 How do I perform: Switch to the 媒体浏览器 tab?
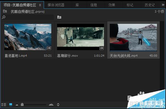tap(56, 5)
